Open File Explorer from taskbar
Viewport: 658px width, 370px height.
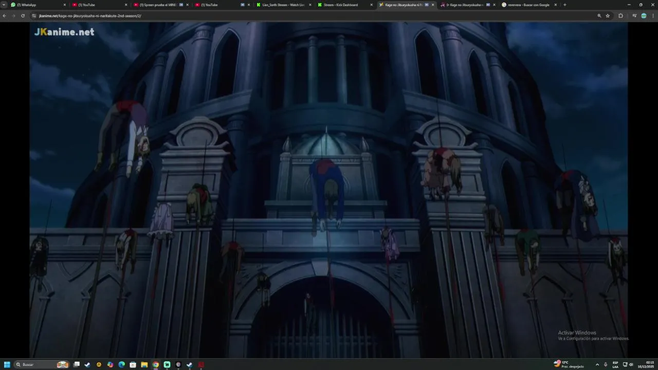click(x=144, y=364)
